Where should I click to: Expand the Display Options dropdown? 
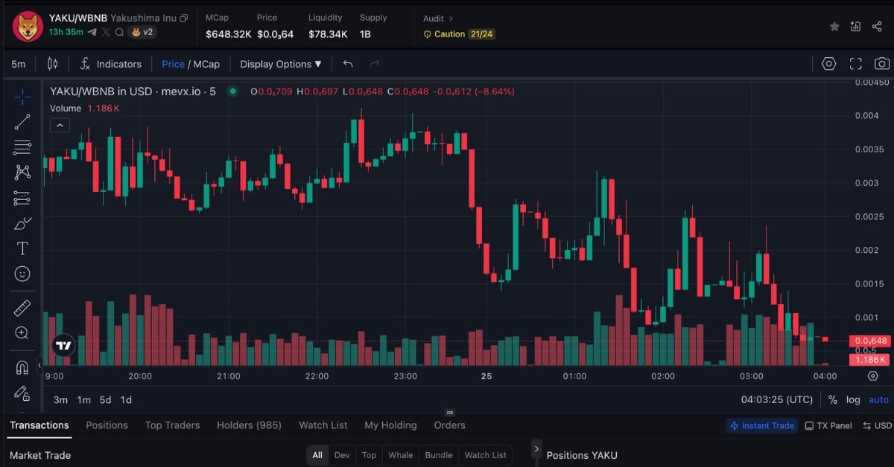(281, 64)
